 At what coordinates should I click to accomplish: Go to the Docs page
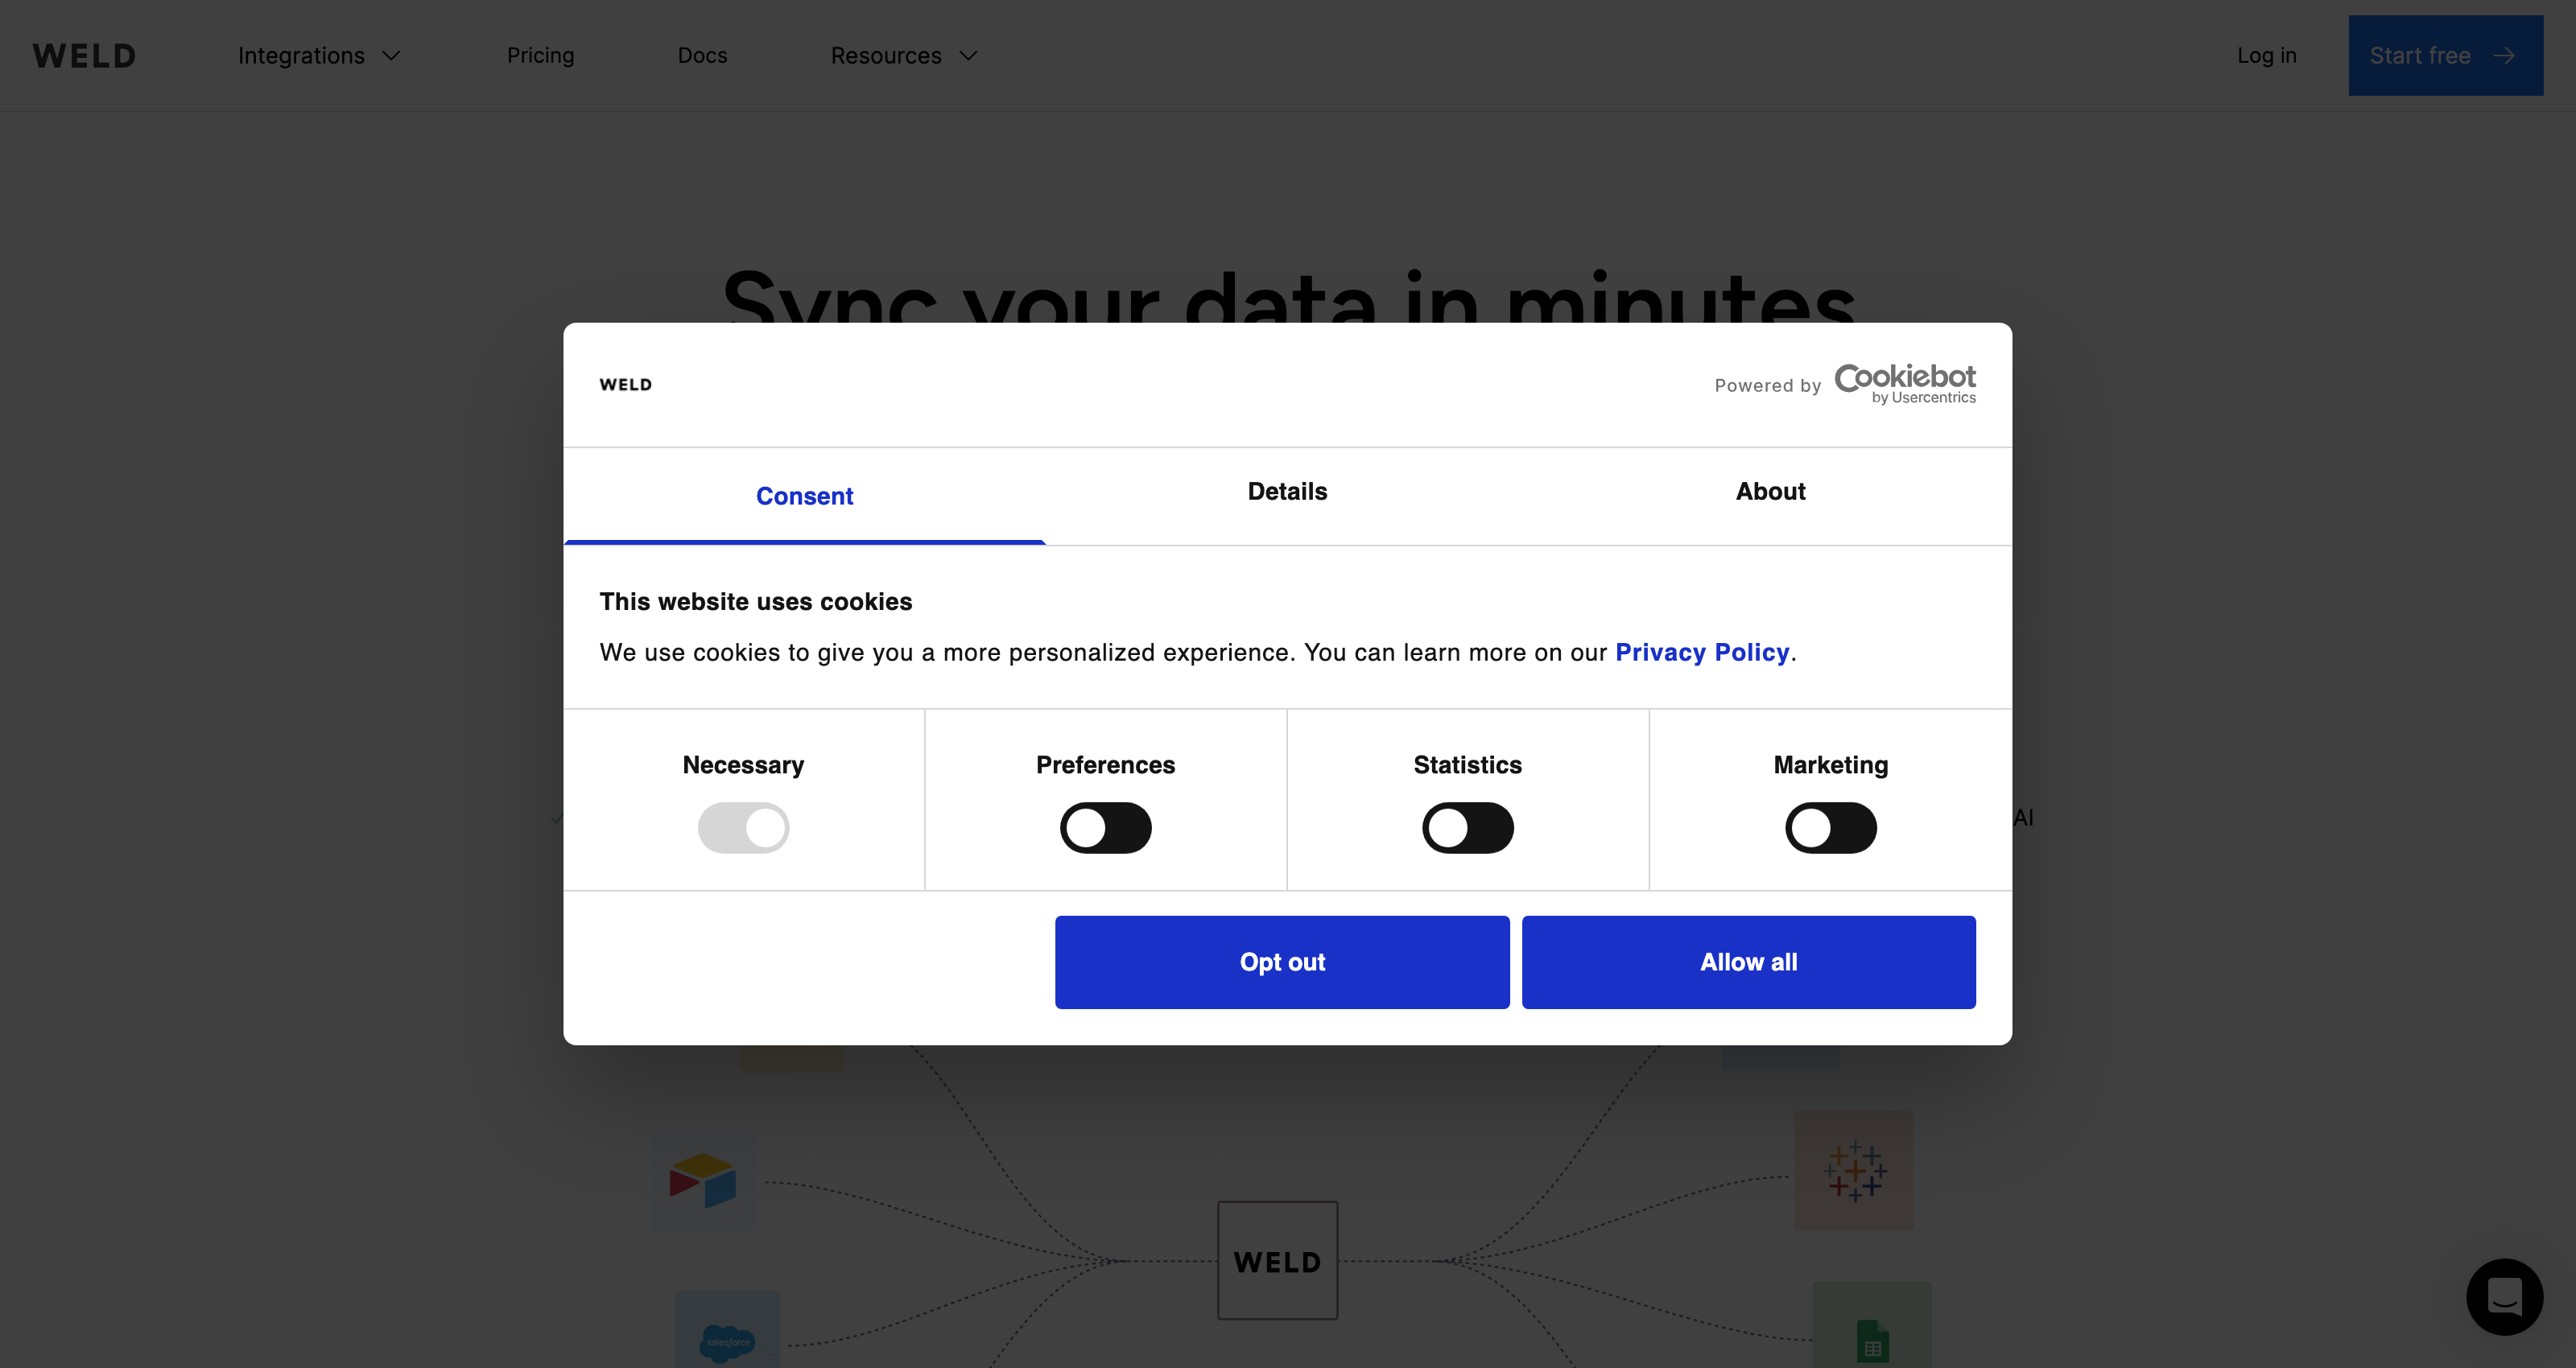point(702,56)
